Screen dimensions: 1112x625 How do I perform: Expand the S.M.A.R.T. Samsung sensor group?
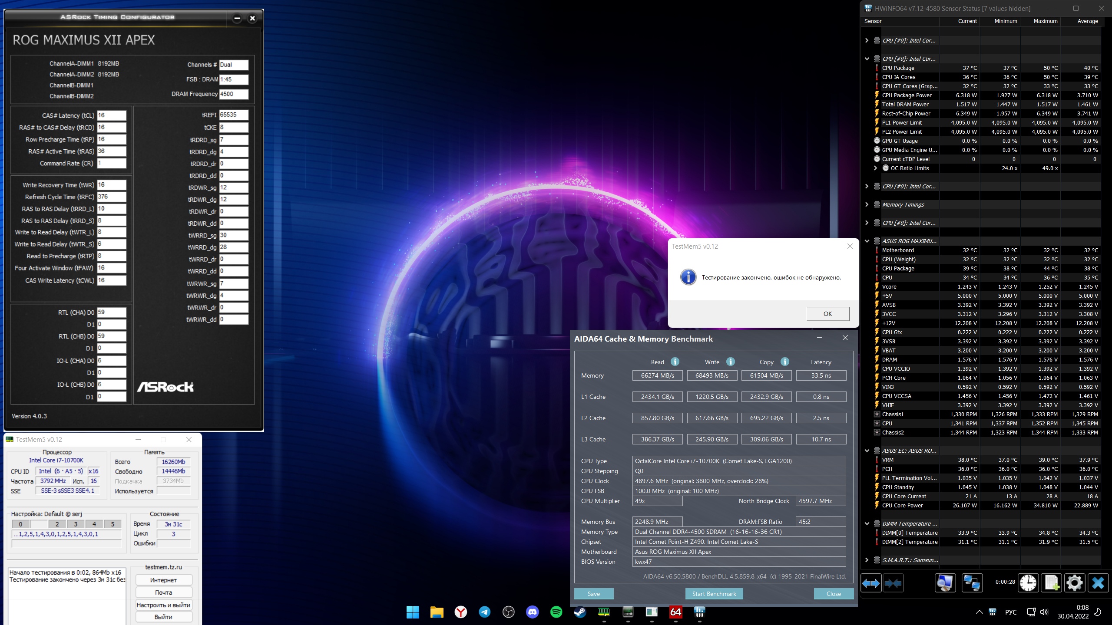click(867, 560)
